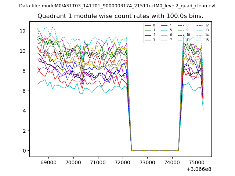
Task: Click the red solid line legend entry 0
Action: tap(149, 25)
